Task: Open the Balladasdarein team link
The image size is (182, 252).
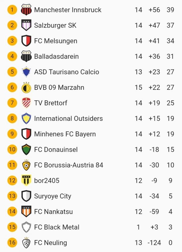Action: pos(56,56)
